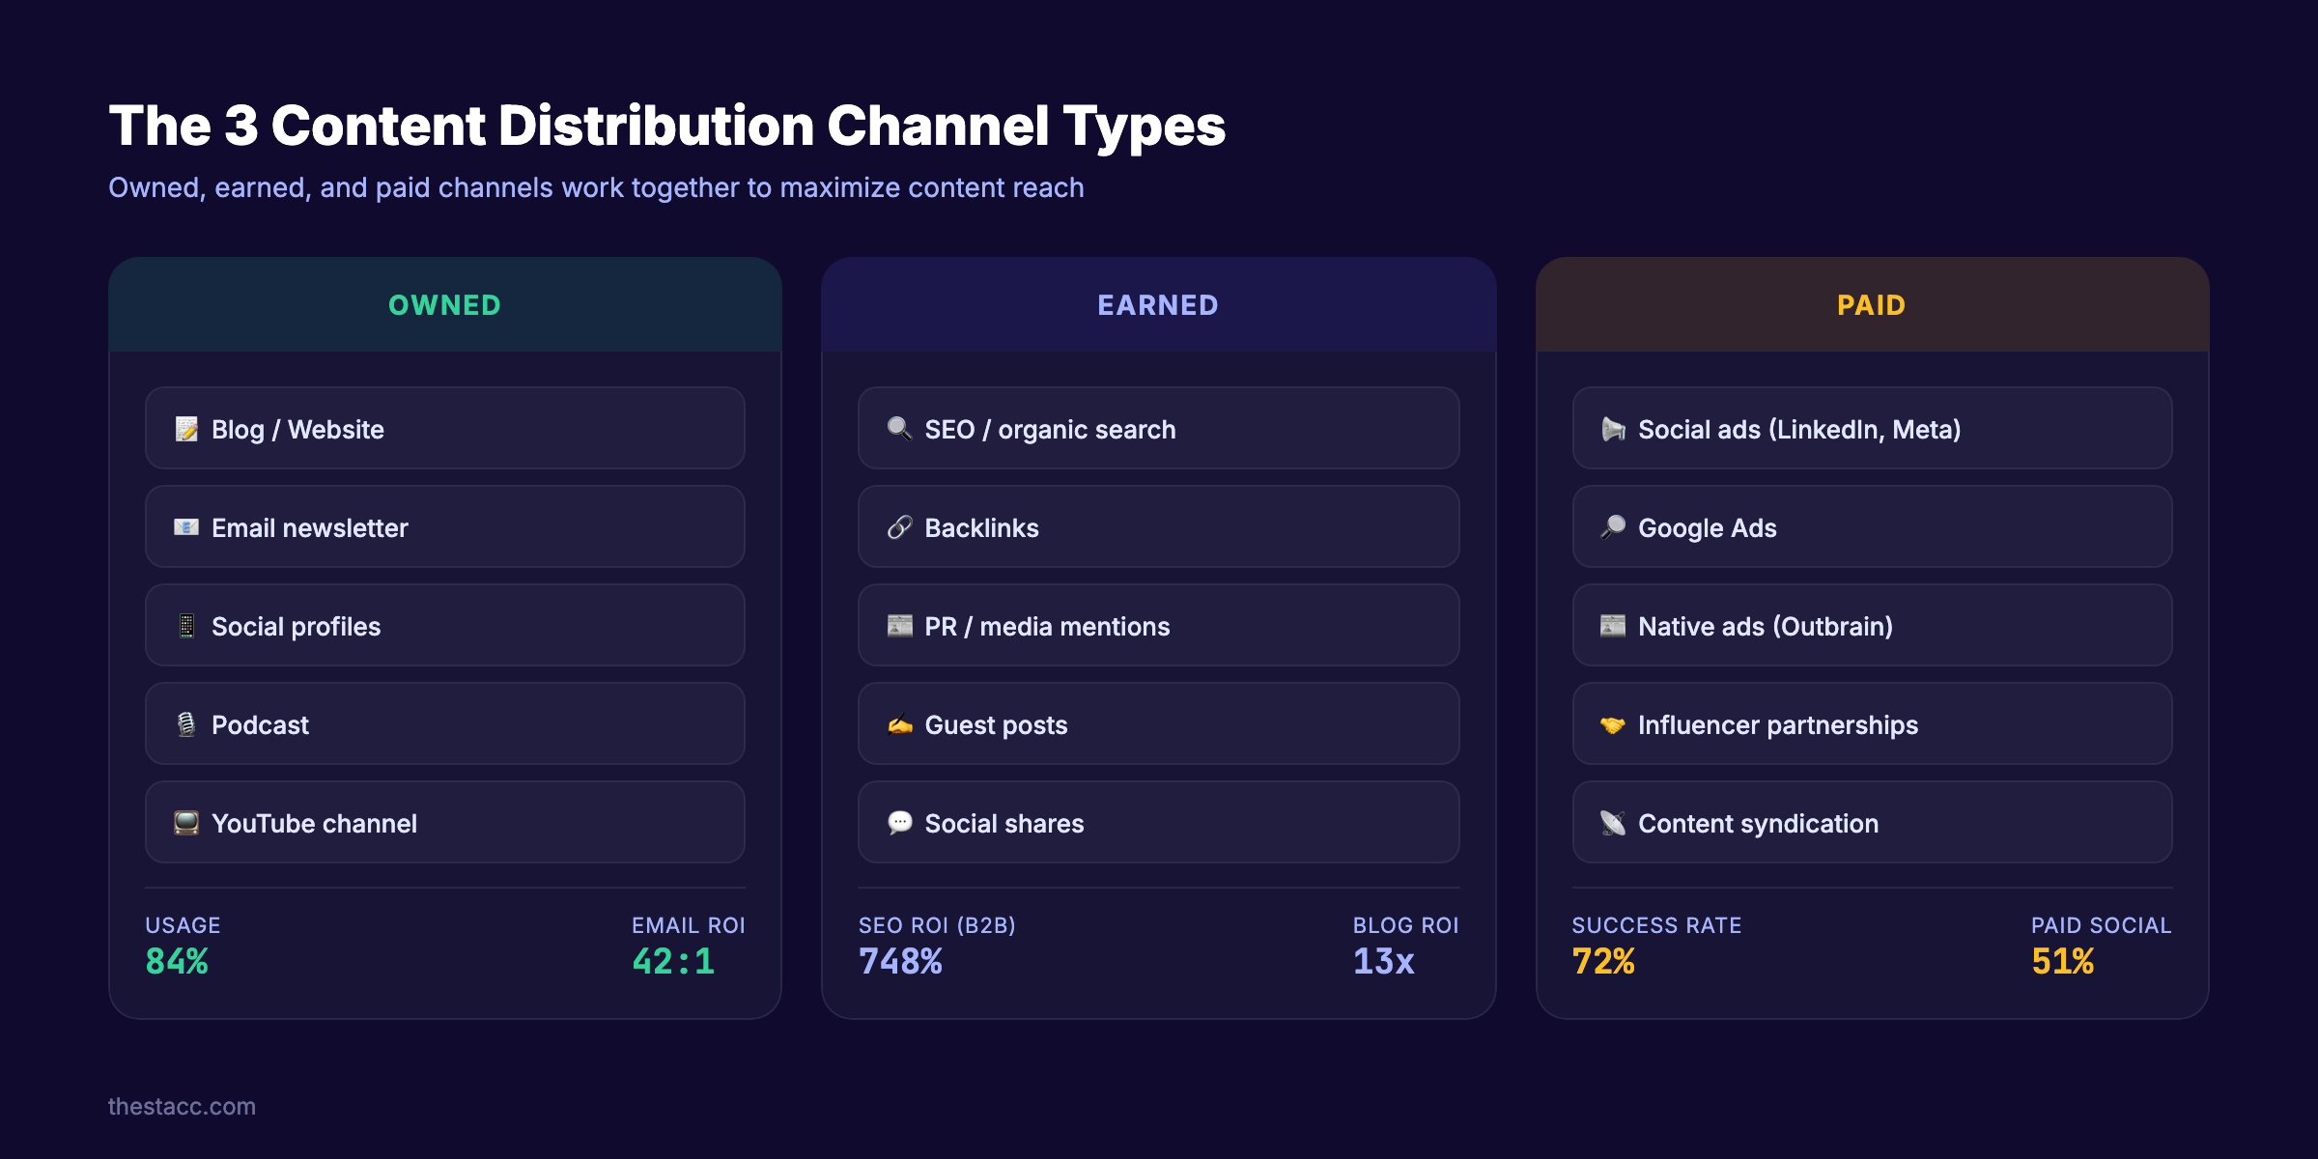
Task: Select the EARNED column header
Action: (1157, 304)
